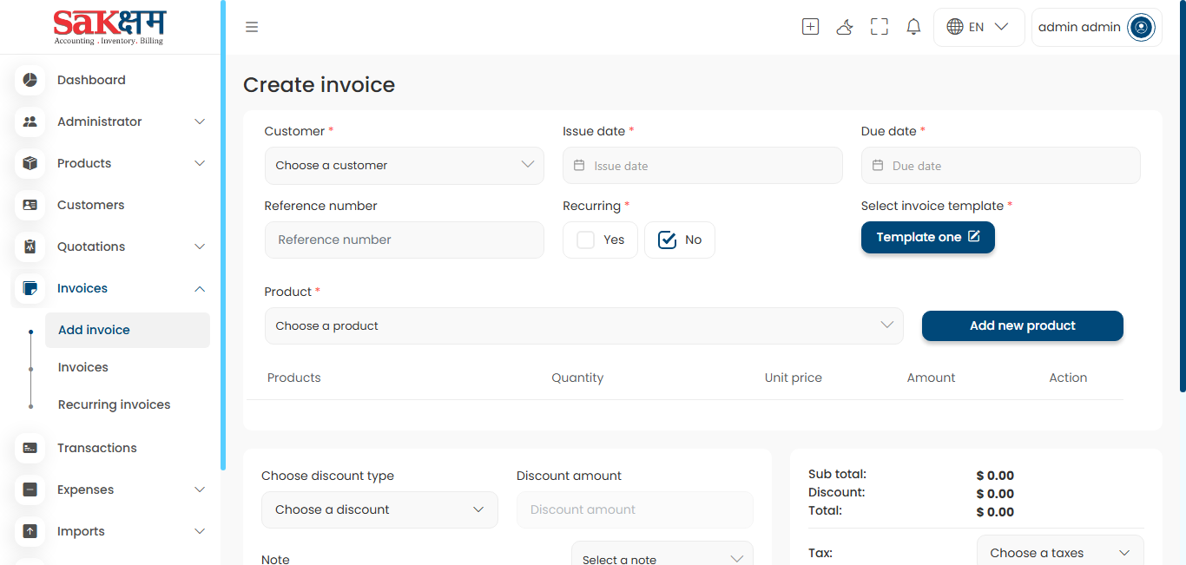Open Transactions using its sidebar icon
Viewport: 1186px width, 565px height.
tap(30, 447)
